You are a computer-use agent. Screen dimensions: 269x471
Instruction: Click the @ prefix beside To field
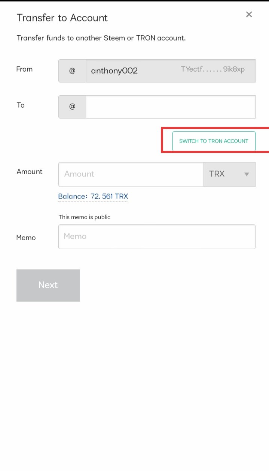coord(72,107)
